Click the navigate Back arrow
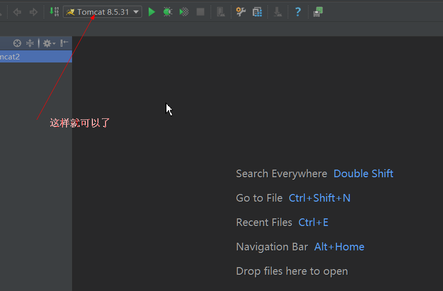The width and height of the screenshot is (443, 291). tap(17, 12)
